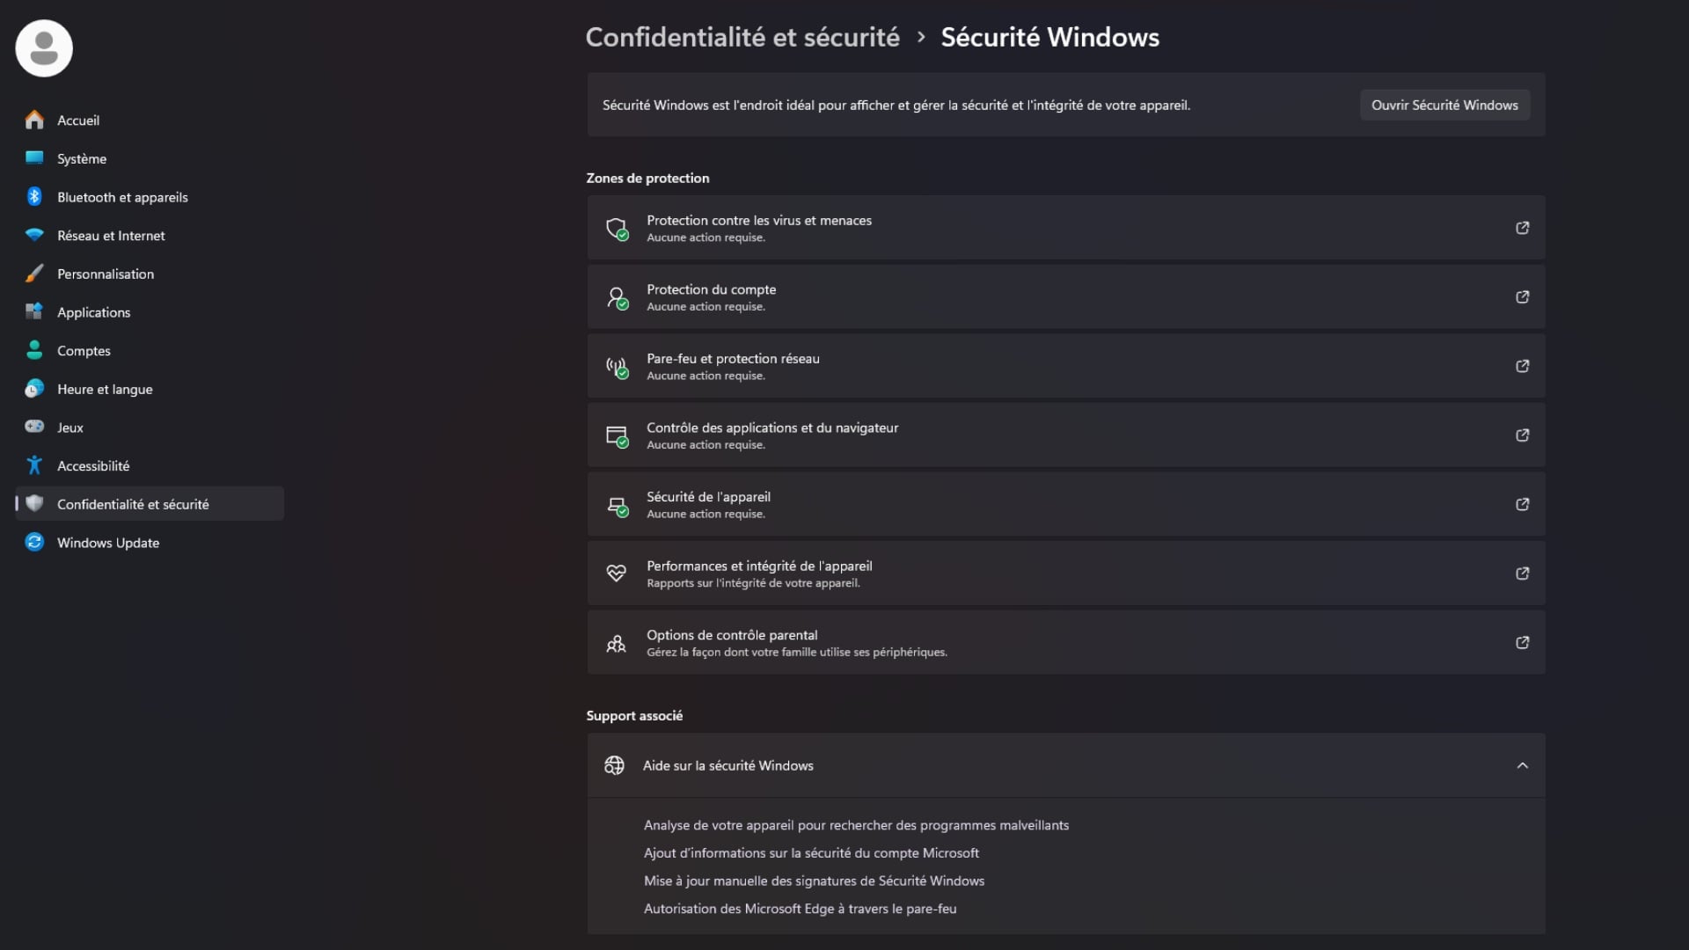This screenshot has width=1689, height=950.
Task: Collapse the Aide sur la sécurité Windows section
Action: tap(1523, 765)
